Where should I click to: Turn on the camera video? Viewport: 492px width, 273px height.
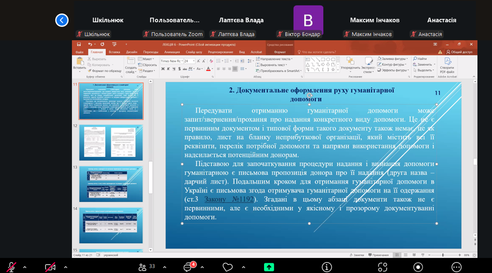[50, 267]
